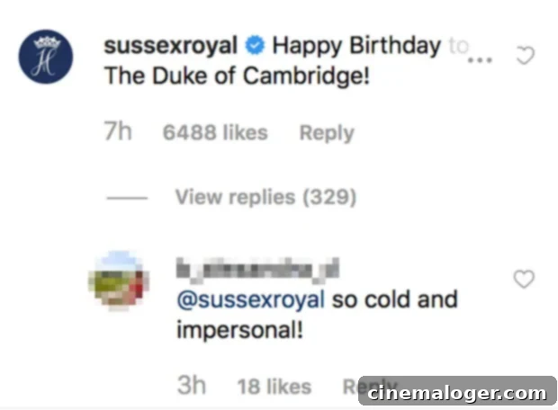
Task: Open the blurred username of the reply author
Action: [257, 271]
